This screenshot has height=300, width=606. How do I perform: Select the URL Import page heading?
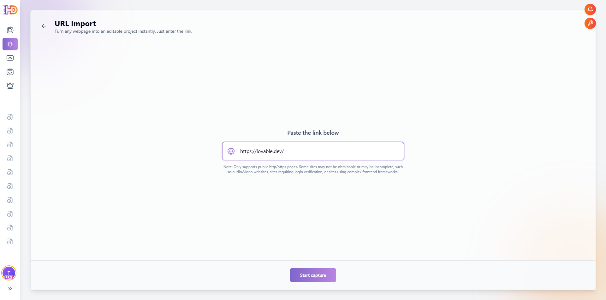pos(75,24)
